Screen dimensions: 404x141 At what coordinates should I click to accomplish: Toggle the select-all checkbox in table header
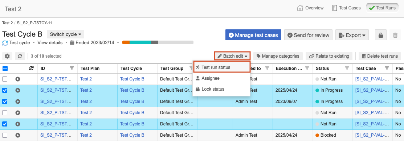(x=5, y=69)
